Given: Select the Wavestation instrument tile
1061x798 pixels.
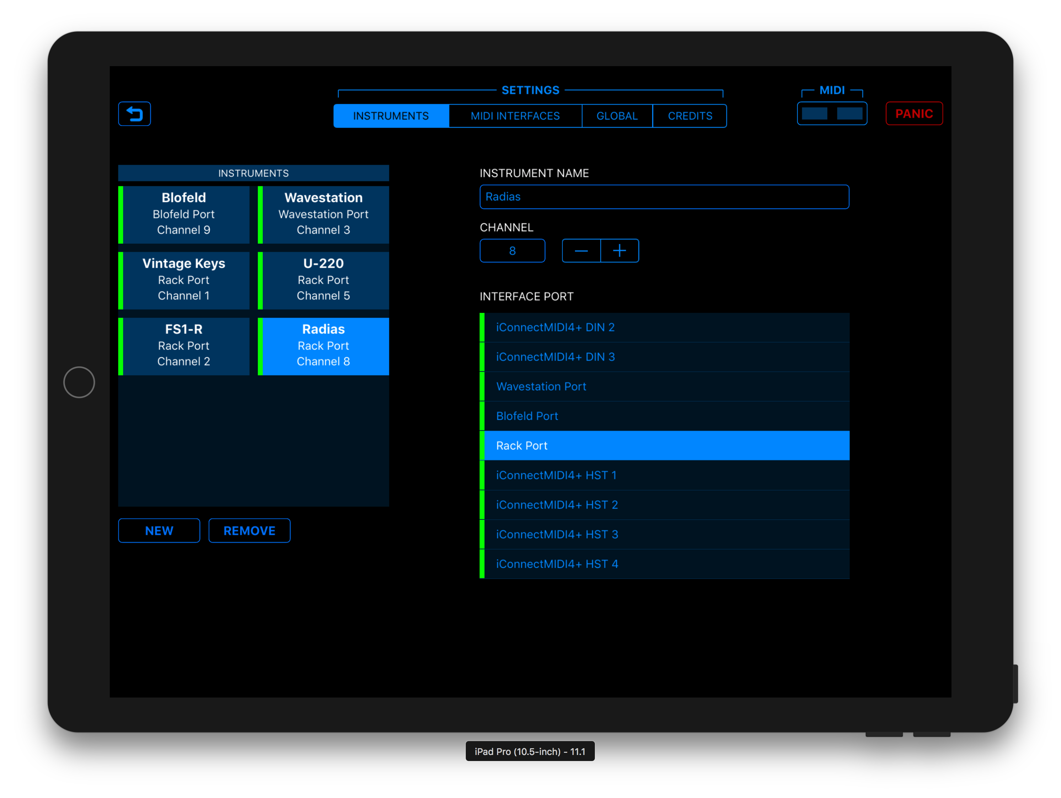Looking at the screenshot, I should coord(323,214).
